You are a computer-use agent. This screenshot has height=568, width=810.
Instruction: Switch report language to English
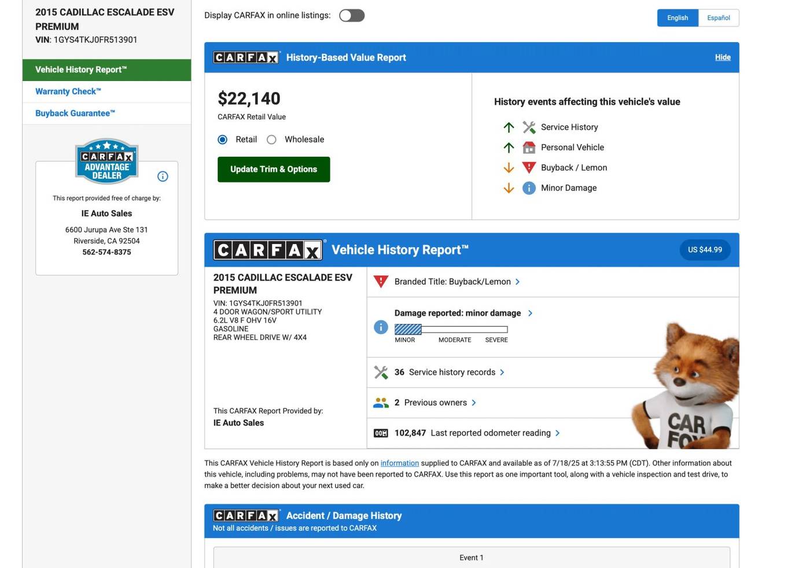[678, 18]
